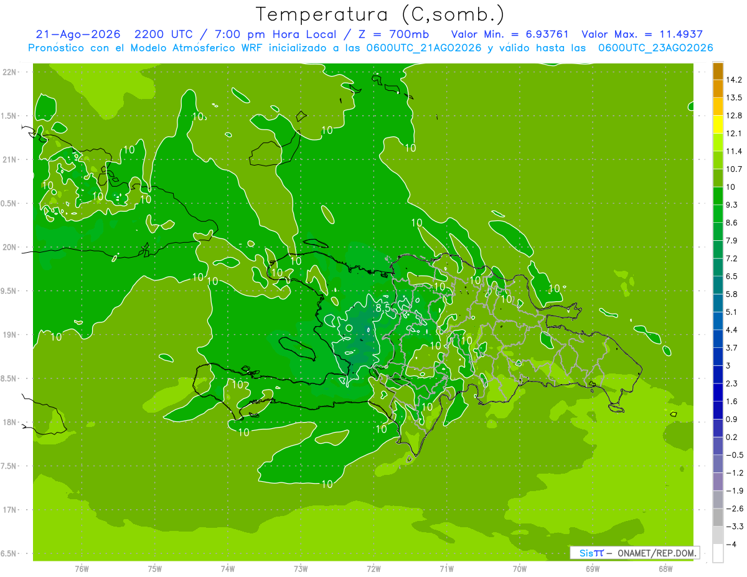Pick the legend swatch between 8.6 and 9.3
This screenshot has width=747, height=577.
click(x=718, y=213)
